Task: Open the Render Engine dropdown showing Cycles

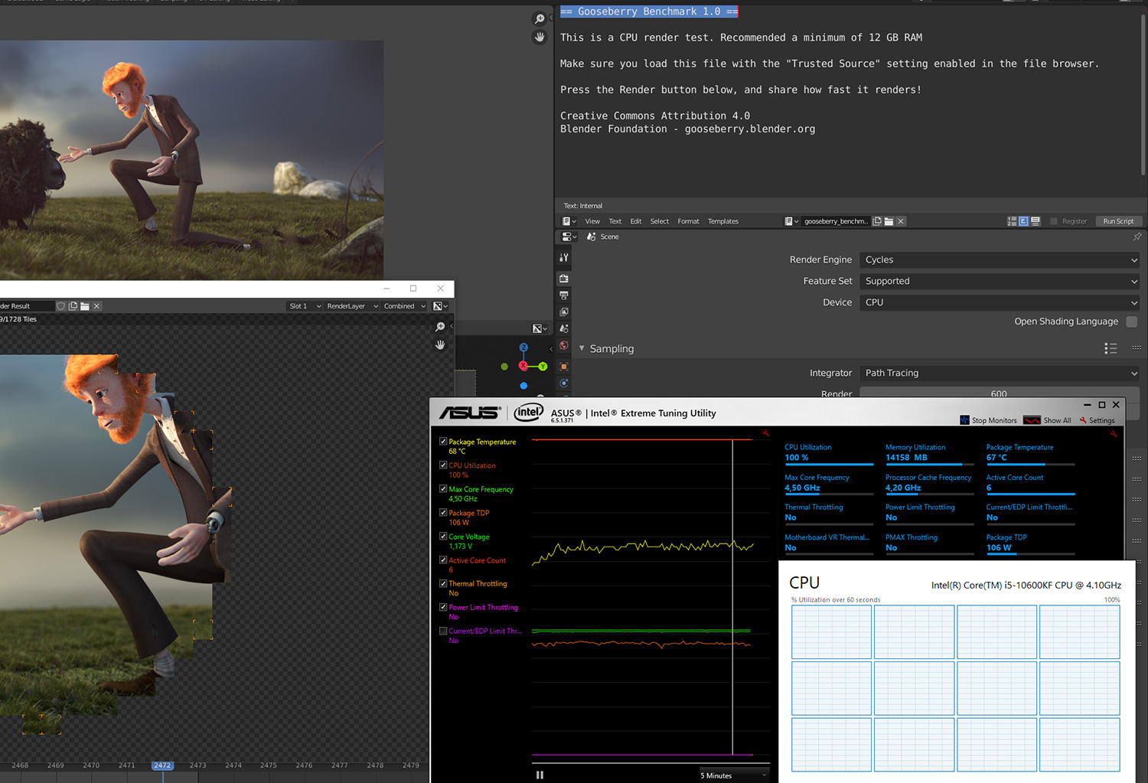Action: [1000, 259]
